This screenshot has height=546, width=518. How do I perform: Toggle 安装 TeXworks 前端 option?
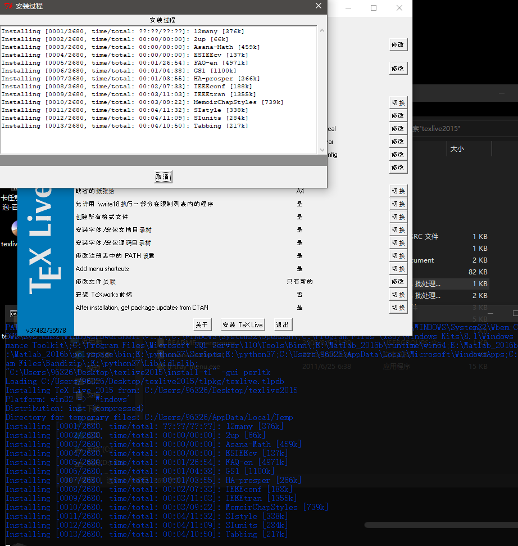tap(398, 295)
